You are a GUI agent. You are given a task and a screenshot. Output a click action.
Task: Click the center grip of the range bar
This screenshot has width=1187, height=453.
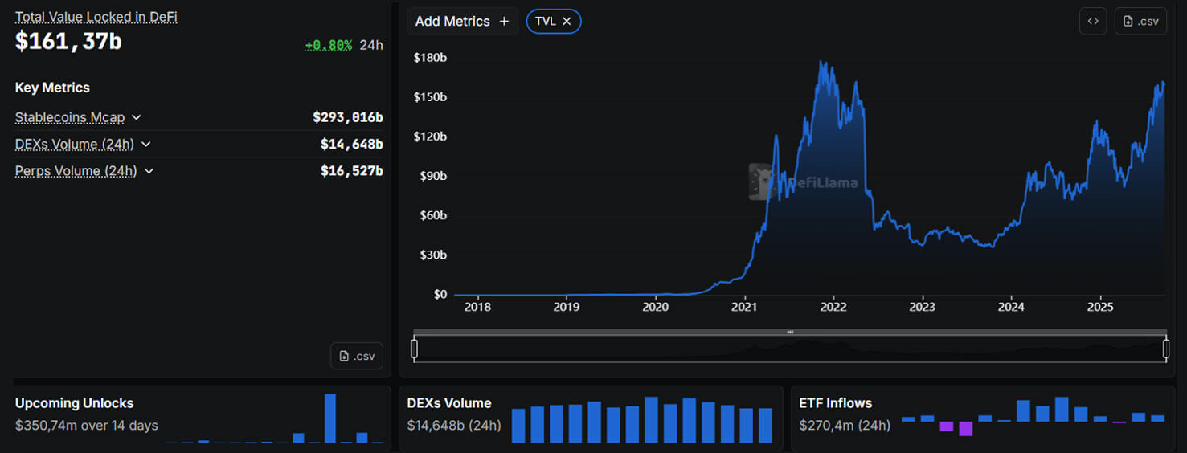(790, 332)
